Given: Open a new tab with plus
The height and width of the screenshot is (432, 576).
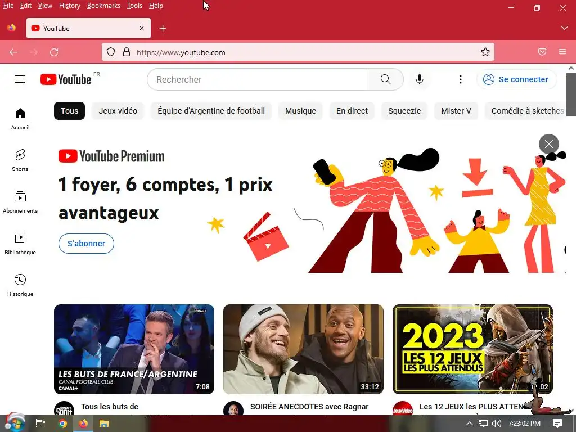Looking at the screenshot, I should 163,28.
